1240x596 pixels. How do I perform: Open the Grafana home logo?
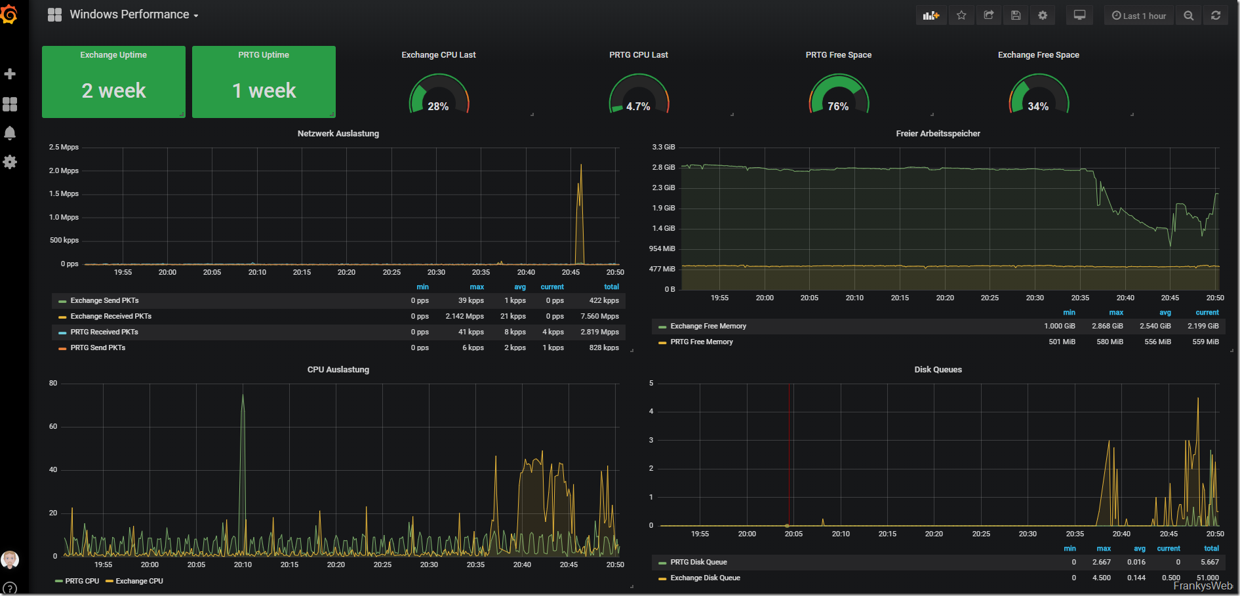tap(9, 14)
